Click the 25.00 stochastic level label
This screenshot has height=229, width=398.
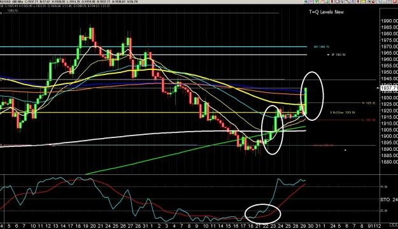(383, 211)
